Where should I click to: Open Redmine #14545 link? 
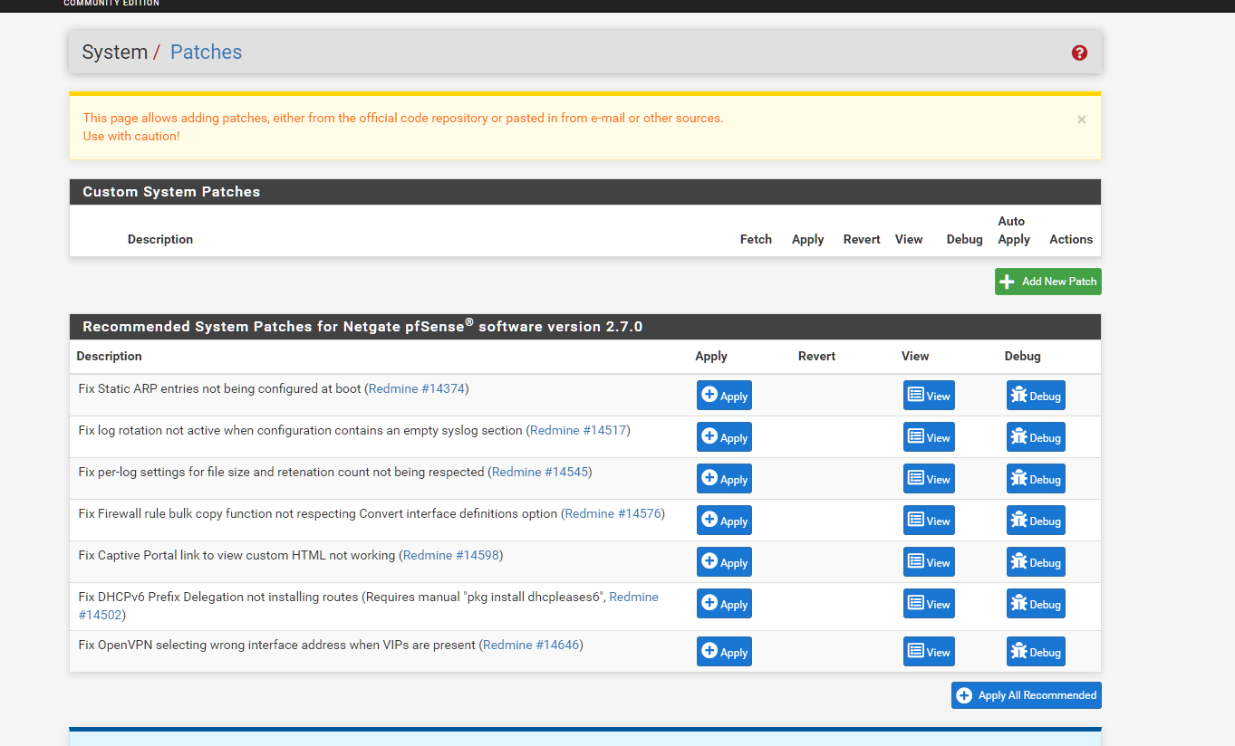tap(540, 472)
